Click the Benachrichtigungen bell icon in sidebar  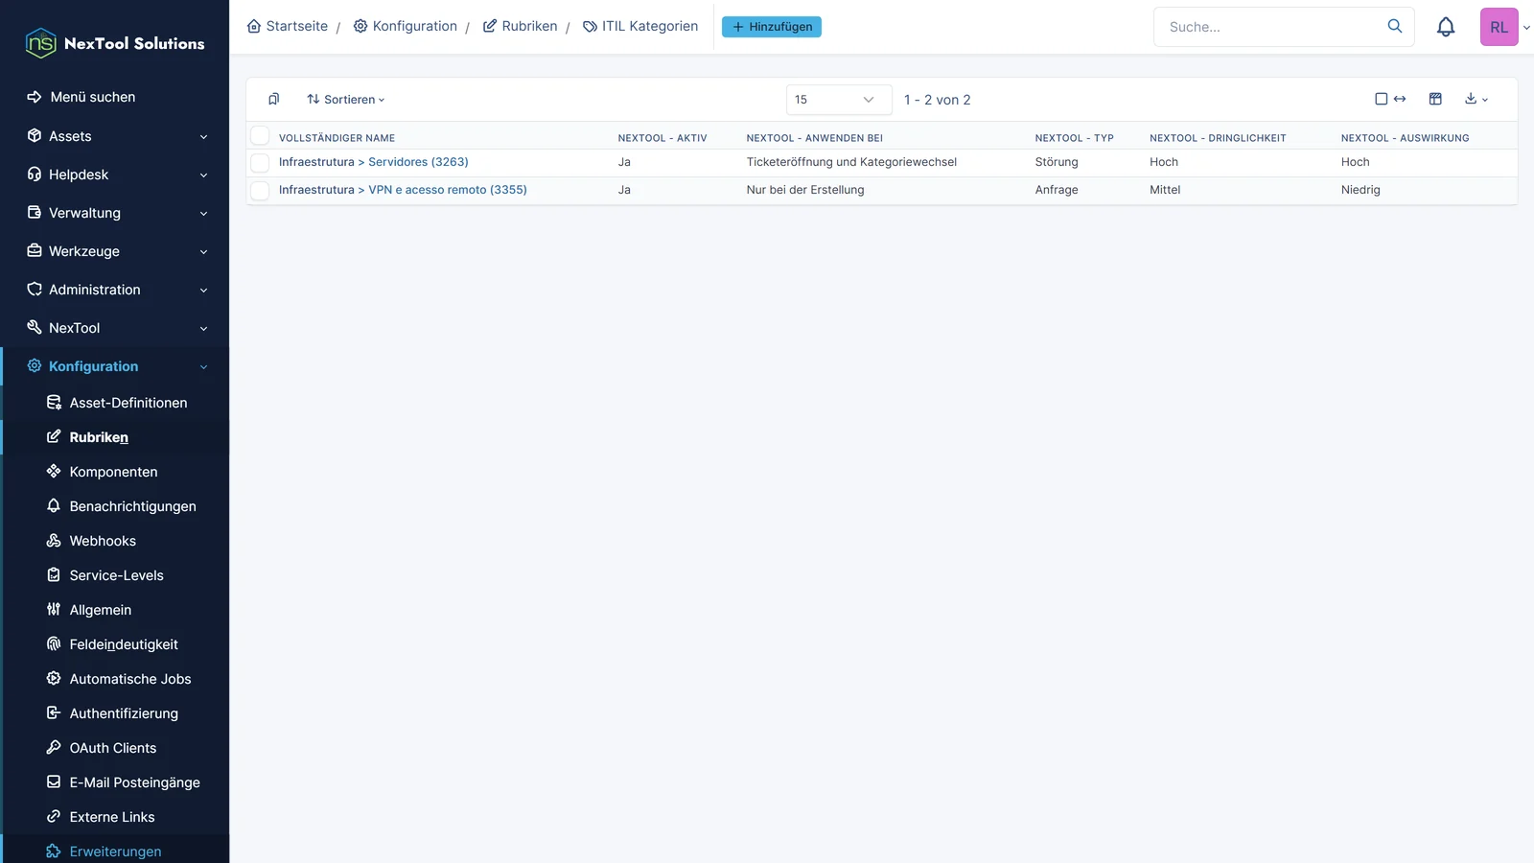click(54, 506)
